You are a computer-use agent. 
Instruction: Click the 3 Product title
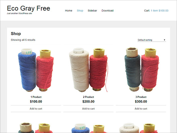[141, 97]
